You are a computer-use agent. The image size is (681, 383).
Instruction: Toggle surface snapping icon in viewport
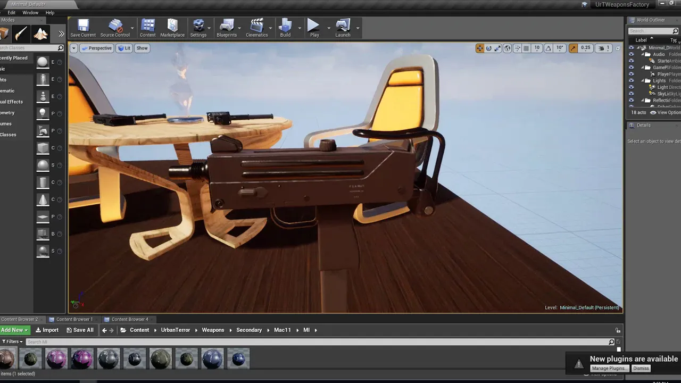pos(517,48)
